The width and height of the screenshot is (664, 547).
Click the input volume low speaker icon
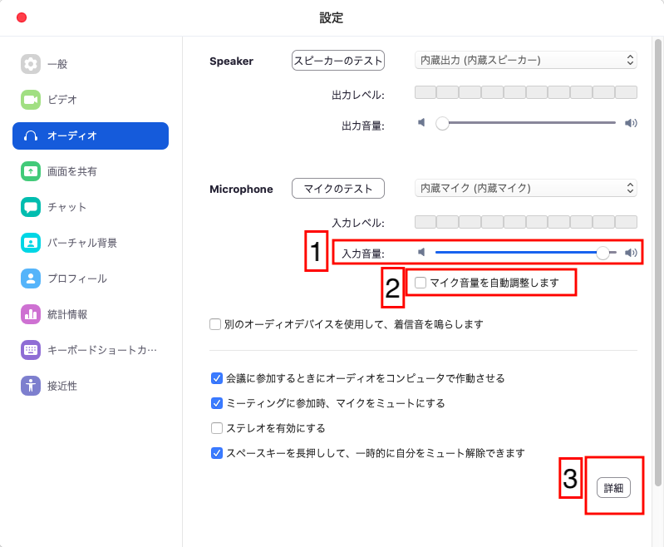[421, 253]
